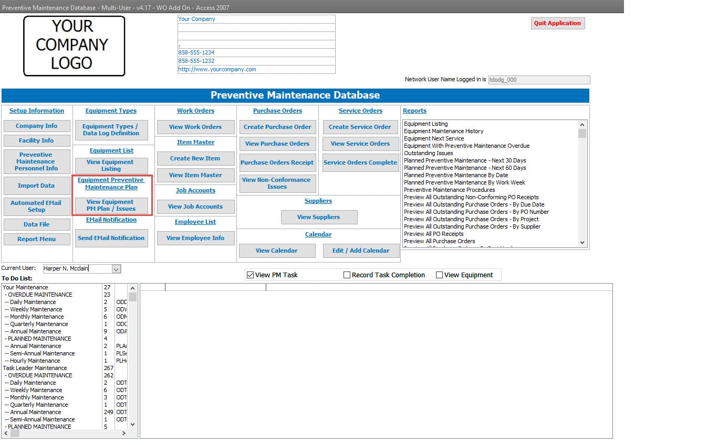Click the Your Company Logo image
This screenshot has width=728, height=445.
coord(74,46)
